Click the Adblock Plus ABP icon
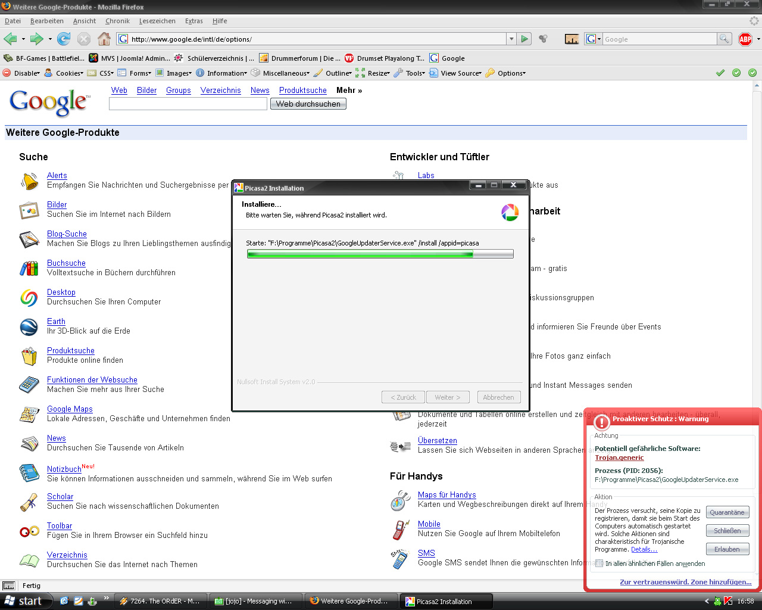The width and height of the screenshot is (762, 610). point(745,39)
